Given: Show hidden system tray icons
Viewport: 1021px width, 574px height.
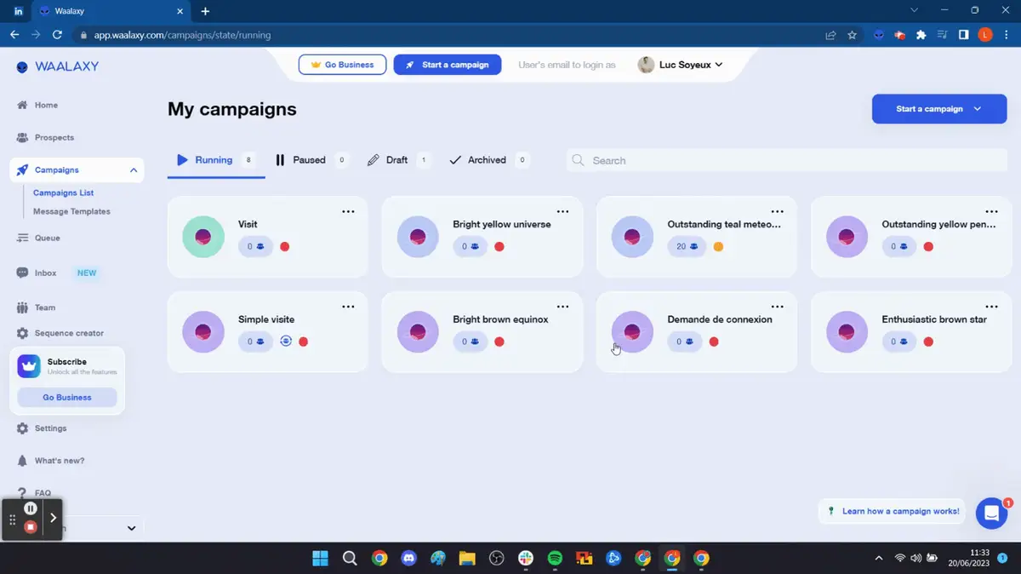Looking at the screenshot, I should 879,559.
